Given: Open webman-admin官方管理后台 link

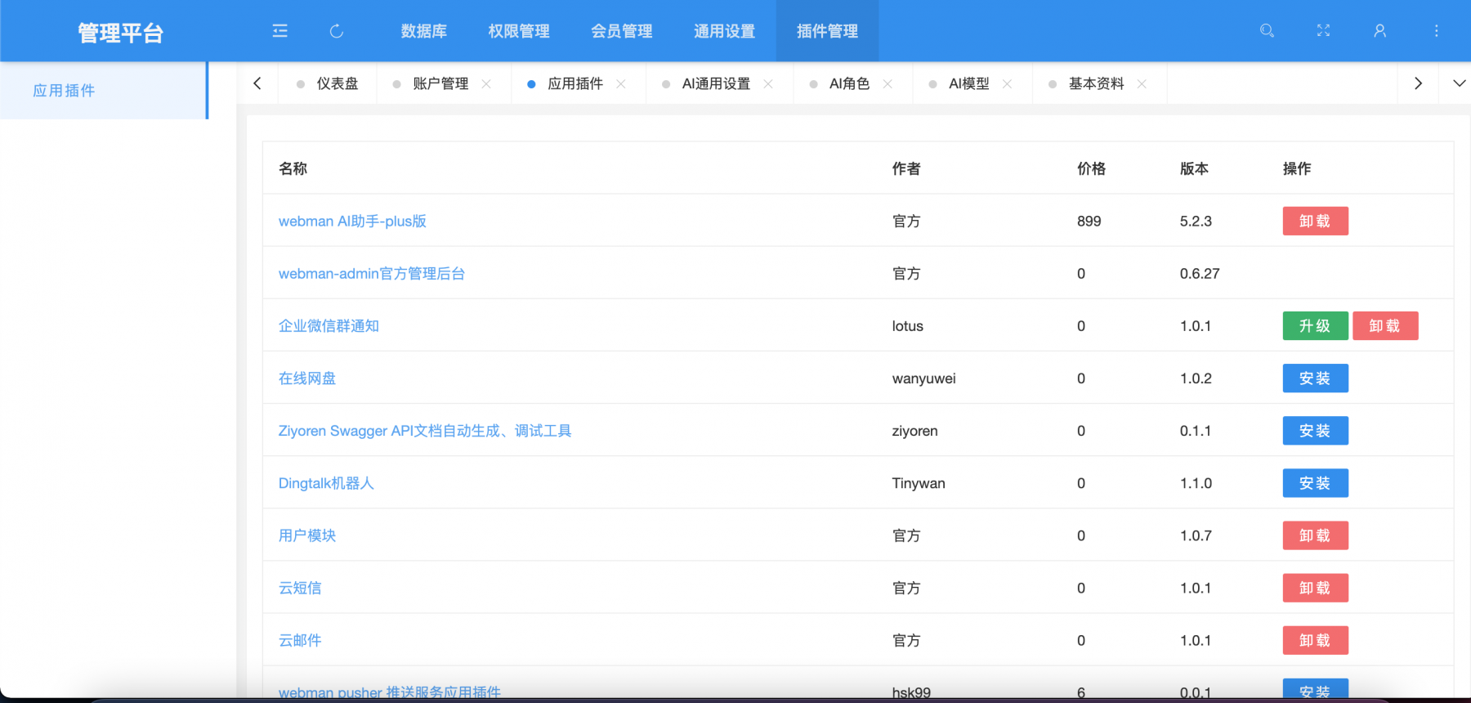Looking at the screenshot, I should tap(372, 273).
